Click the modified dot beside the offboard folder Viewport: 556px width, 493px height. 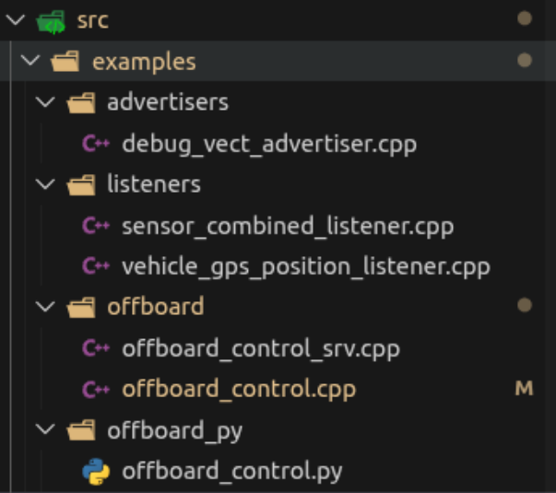pyautogui.click(x=525, y=305)
